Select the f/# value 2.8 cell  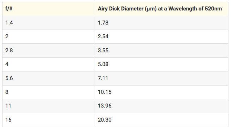coord(49,51)
